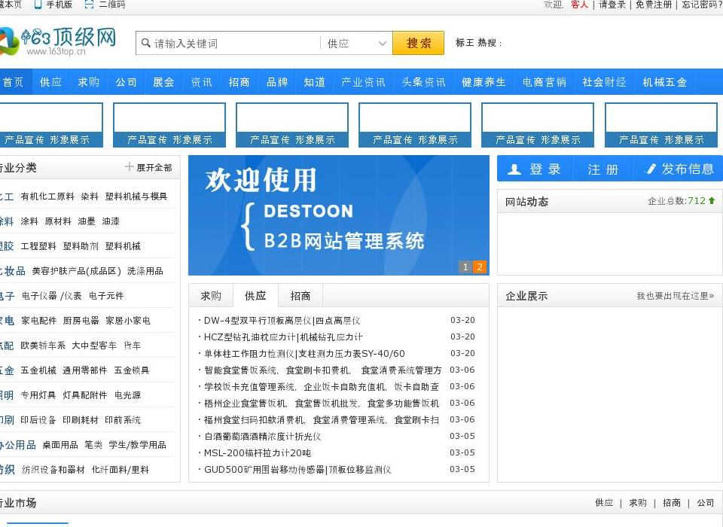
Task: Click the search magnifier icon
Action: coord(145,43)
